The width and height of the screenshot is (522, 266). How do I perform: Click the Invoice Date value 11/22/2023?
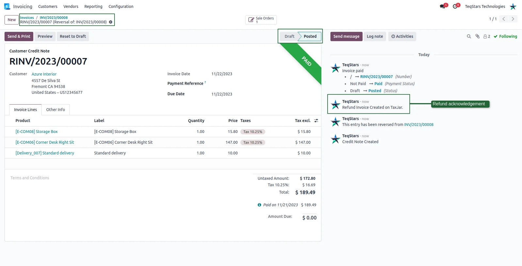tap(222, 74)
